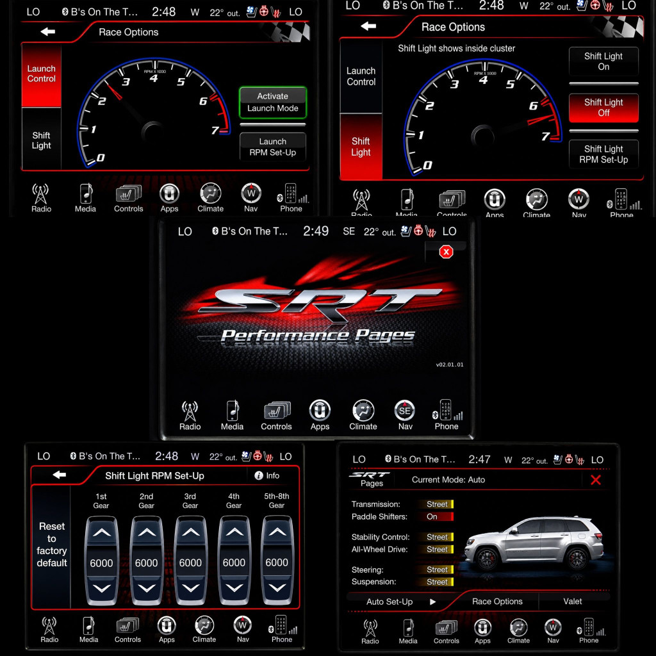Open Info on Shift Light RPM Set-Up

pyautogui.click(x=267, y=476)
